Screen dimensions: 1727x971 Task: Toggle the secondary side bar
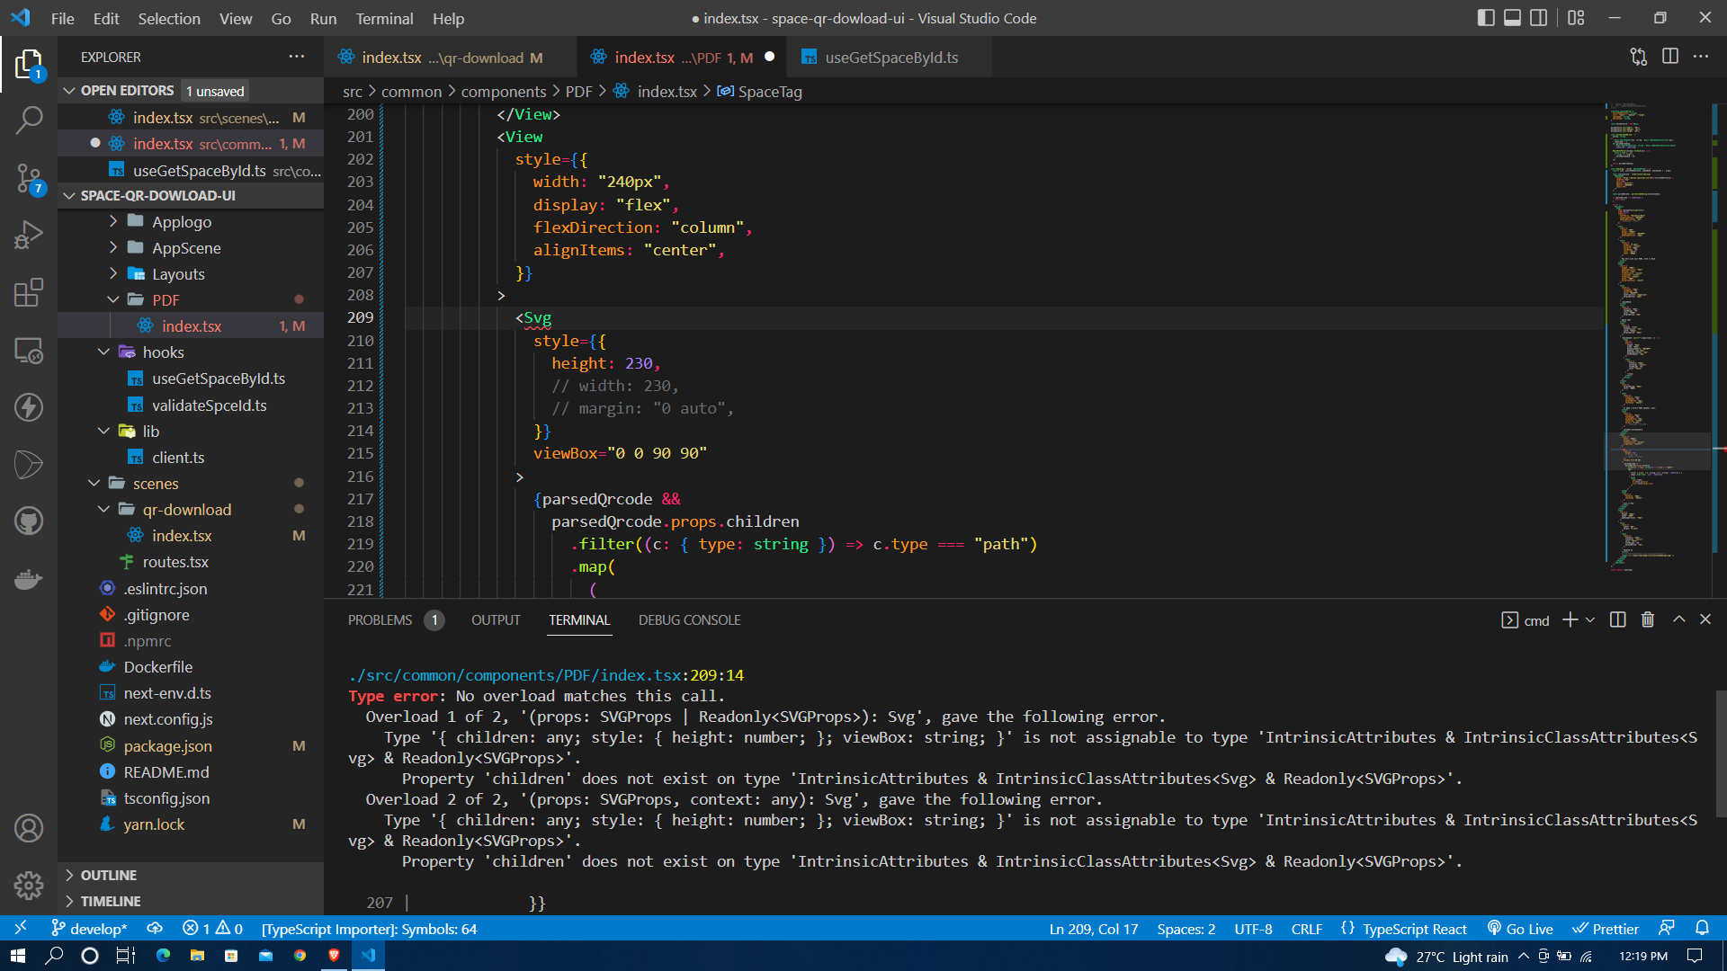pos(1539,17)
